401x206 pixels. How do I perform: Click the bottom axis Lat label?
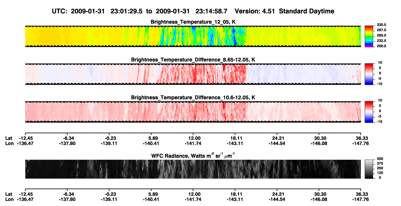9,194
